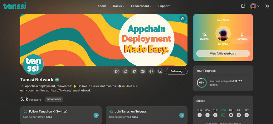The image size is (273, 124).
Task: Click the Following button
Action: (x=177, y=71)
